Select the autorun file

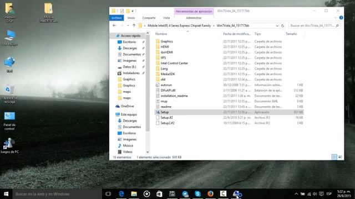[x=166, y=85]
